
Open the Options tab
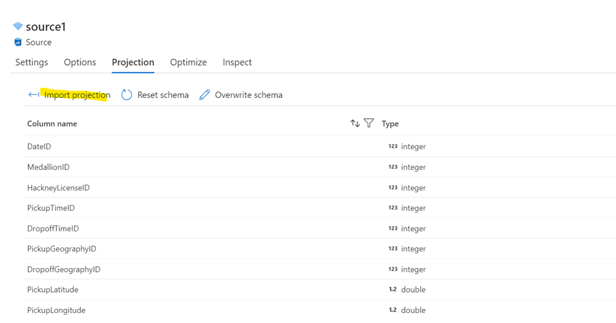(x=80, y=62)
